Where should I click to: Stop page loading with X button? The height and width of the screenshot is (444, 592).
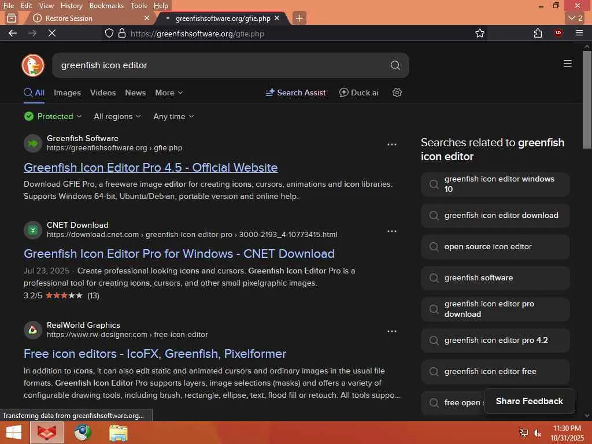coord(52,33)
